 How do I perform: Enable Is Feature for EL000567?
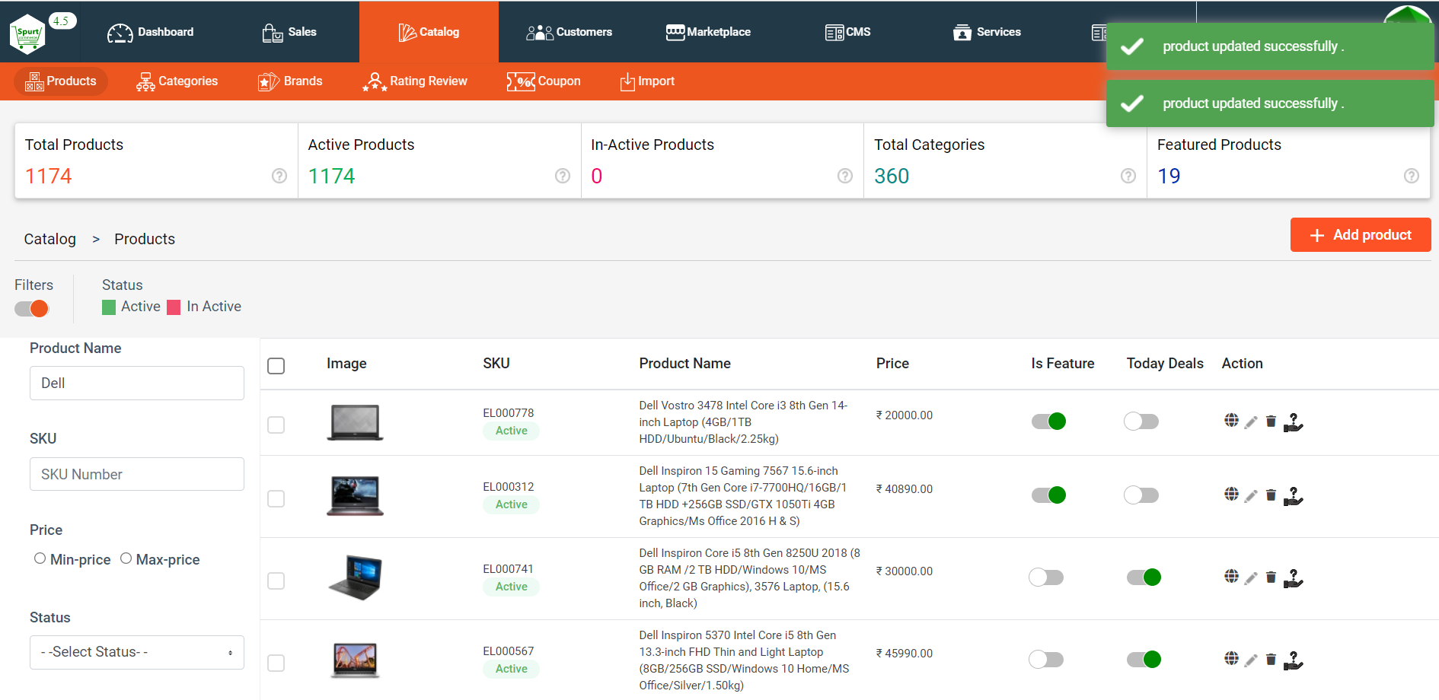point(1046,660)
